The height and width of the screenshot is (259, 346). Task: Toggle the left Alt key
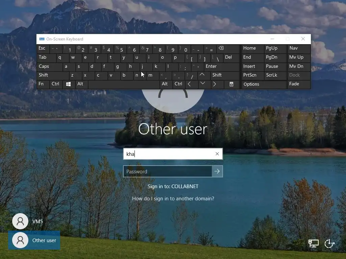[81, 84]
